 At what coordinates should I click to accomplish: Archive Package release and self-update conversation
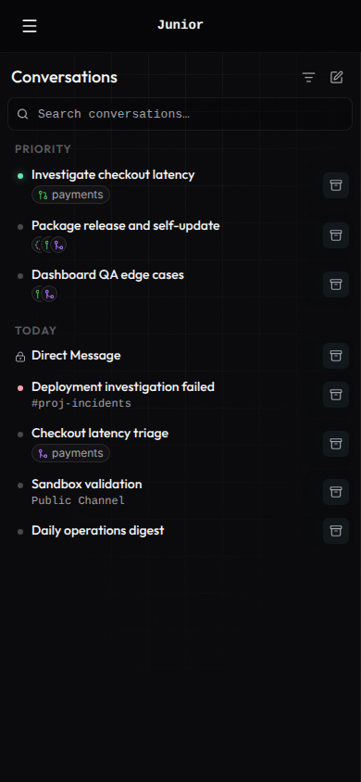[x=336, y=235]
